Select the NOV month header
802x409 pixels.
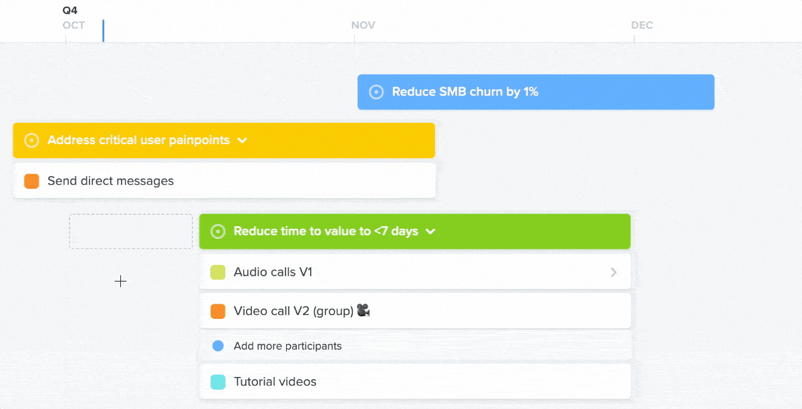coord(364,25)
